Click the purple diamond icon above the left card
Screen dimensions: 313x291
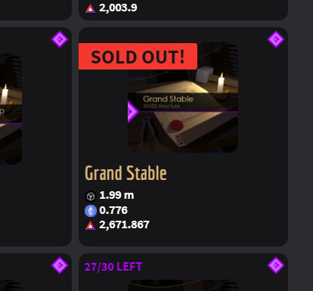[x=60, y=39]
